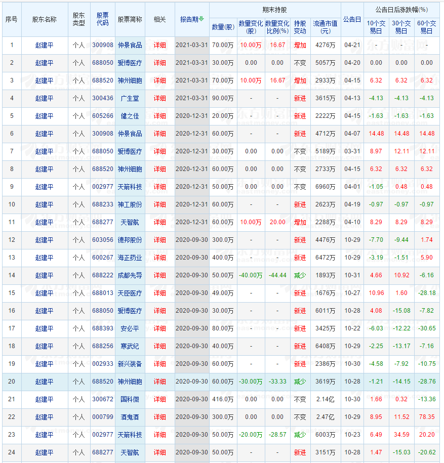
Task: Click 数量变化比例(%) column header
Action: click(x=277, y=27)
